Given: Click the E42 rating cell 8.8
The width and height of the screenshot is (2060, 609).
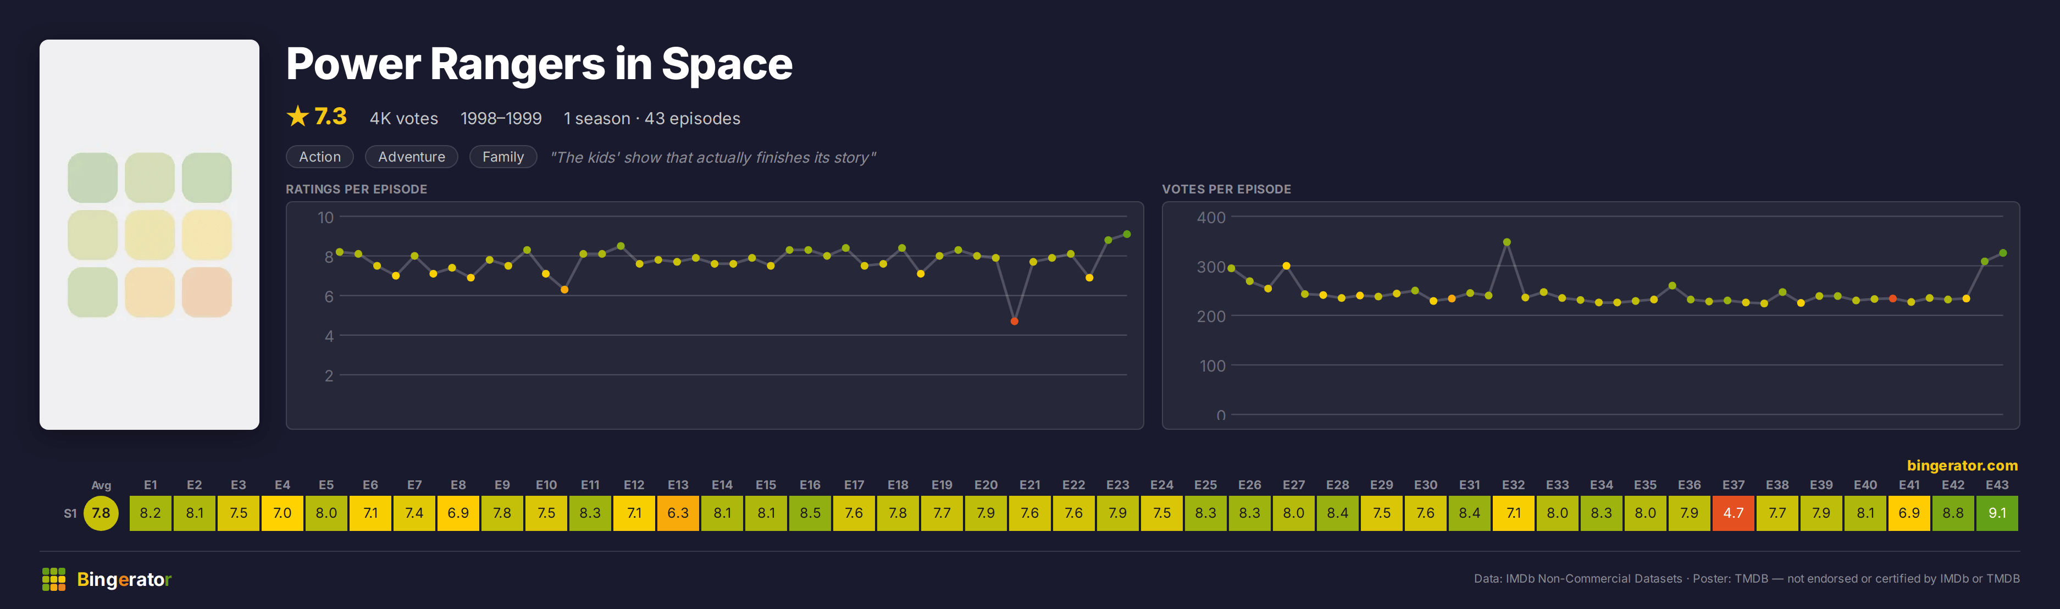Looking at the screenshot, I should click(1953, 513).
